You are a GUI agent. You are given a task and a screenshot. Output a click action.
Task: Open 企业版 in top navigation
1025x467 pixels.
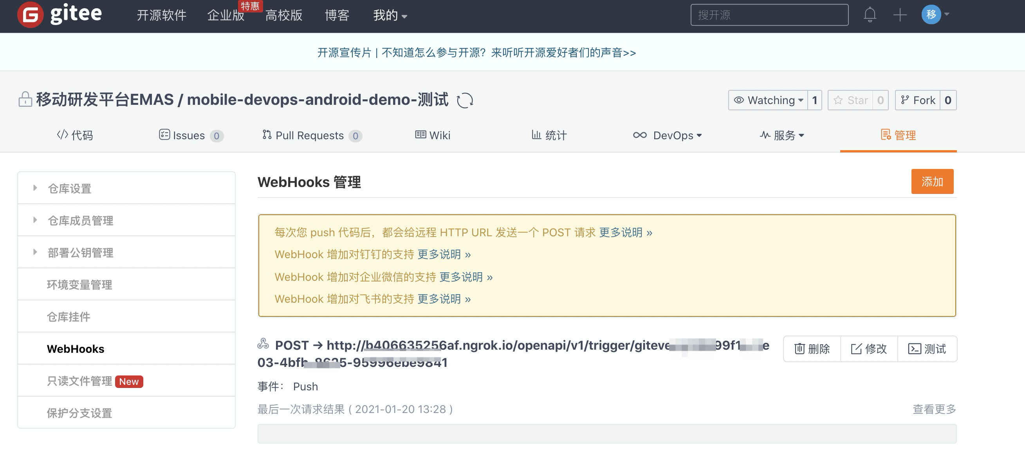226,16
